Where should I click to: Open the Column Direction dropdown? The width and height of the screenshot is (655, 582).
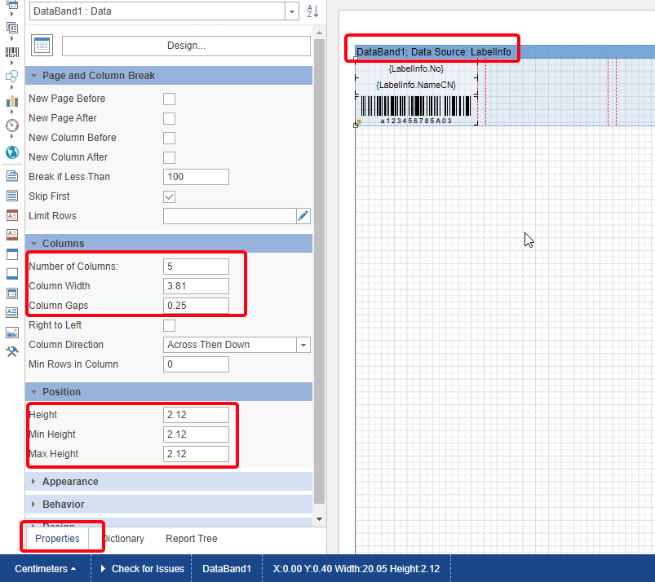pos(303,345)
